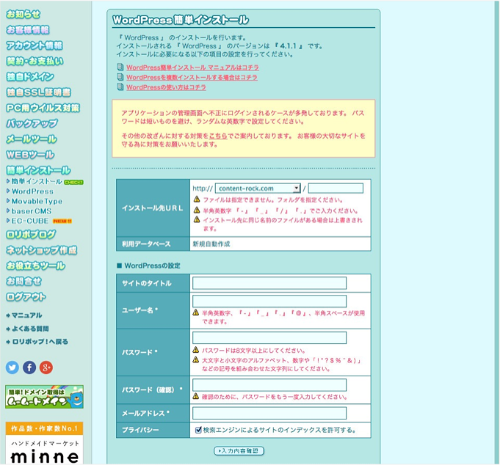Open the Google Plus icon in sidebar
The width and height of the screenshot is (500, 465).
46,367
